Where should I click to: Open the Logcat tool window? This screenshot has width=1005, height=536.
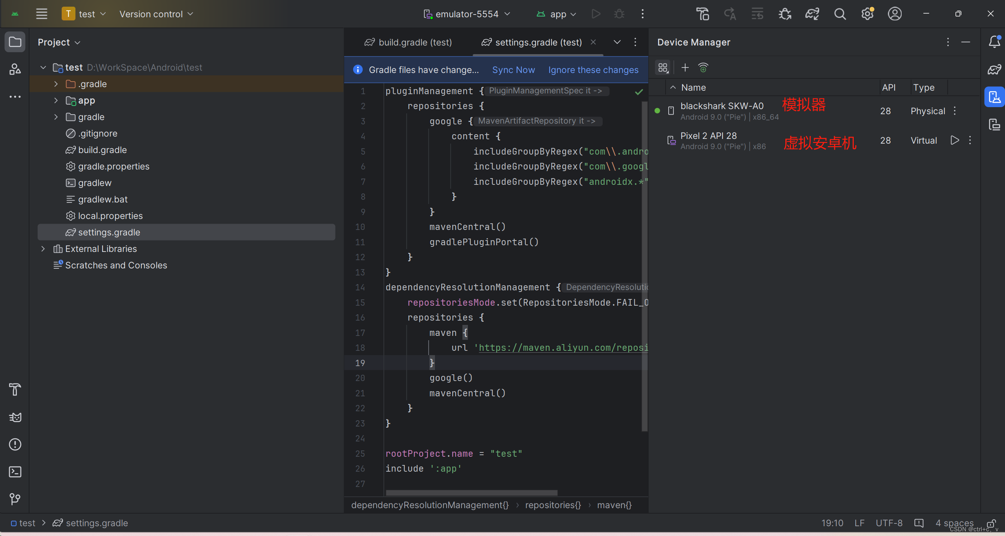pyautogui.click(x=15, y=417)
